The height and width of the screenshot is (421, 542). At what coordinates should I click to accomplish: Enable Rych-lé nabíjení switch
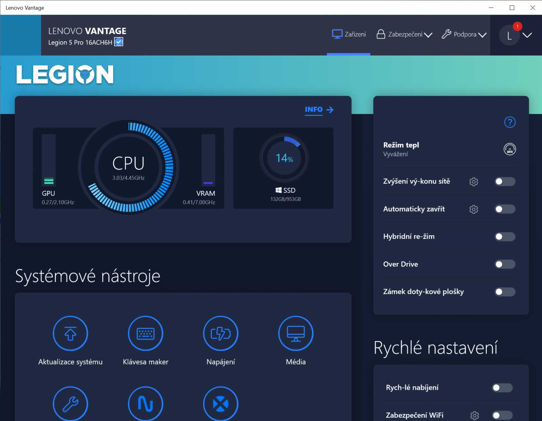pyautogui.click(x=502, y=388)
